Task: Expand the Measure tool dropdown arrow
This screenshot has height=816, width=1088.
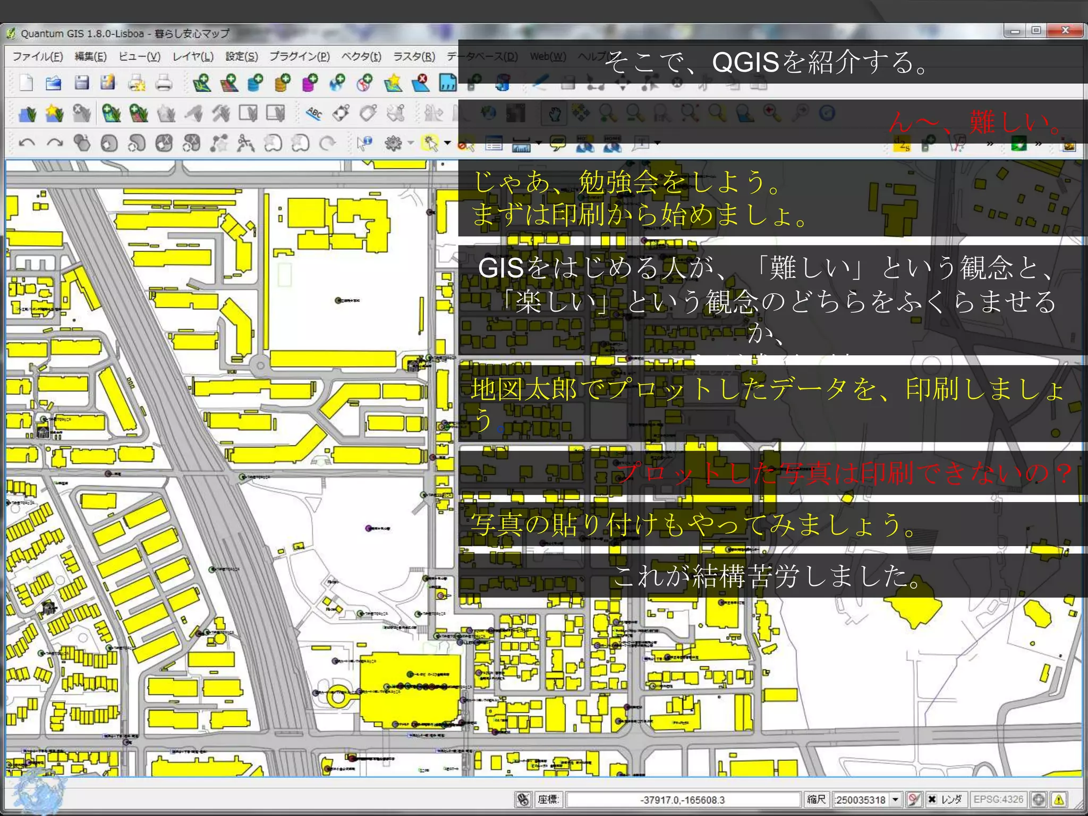Action: [539, 143]
